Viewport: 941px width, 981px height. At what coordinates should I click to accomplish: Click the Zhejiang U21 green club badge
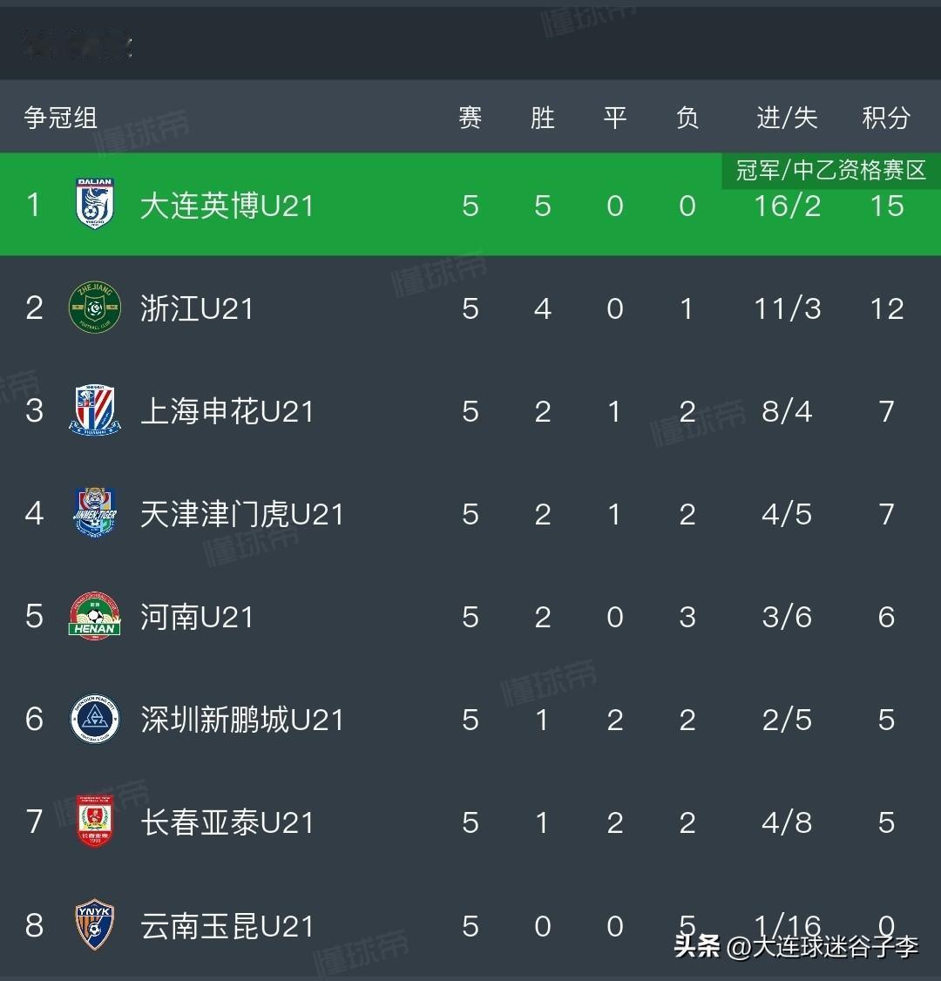coord(94,307)
